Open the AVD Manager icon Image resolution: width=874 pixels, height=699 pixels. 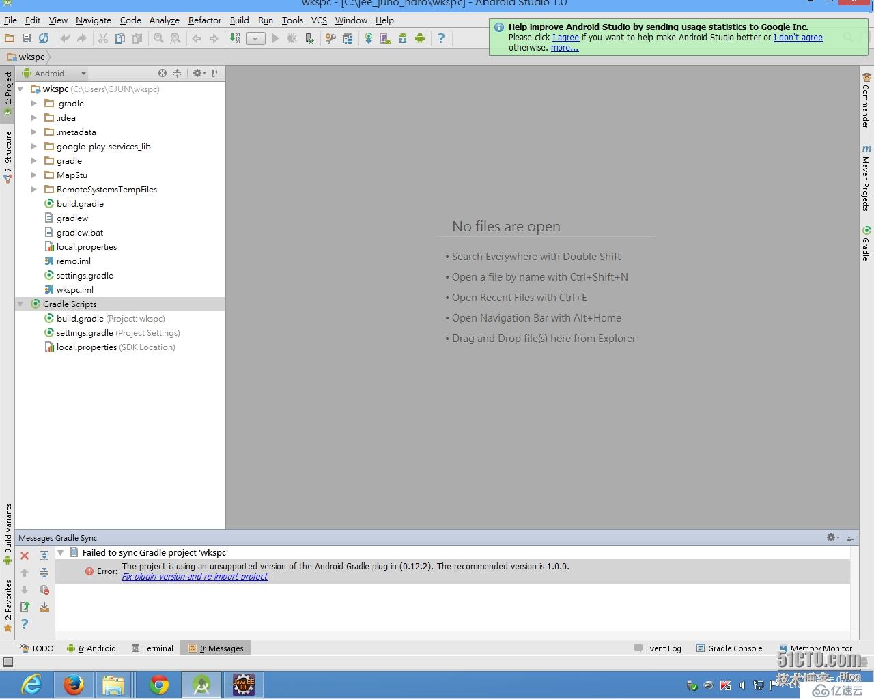coord(386,38)
